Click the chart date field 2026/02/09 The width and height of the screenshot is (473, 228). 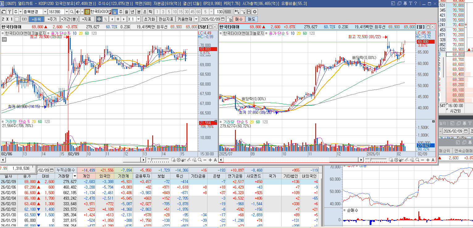pos(210,19)
